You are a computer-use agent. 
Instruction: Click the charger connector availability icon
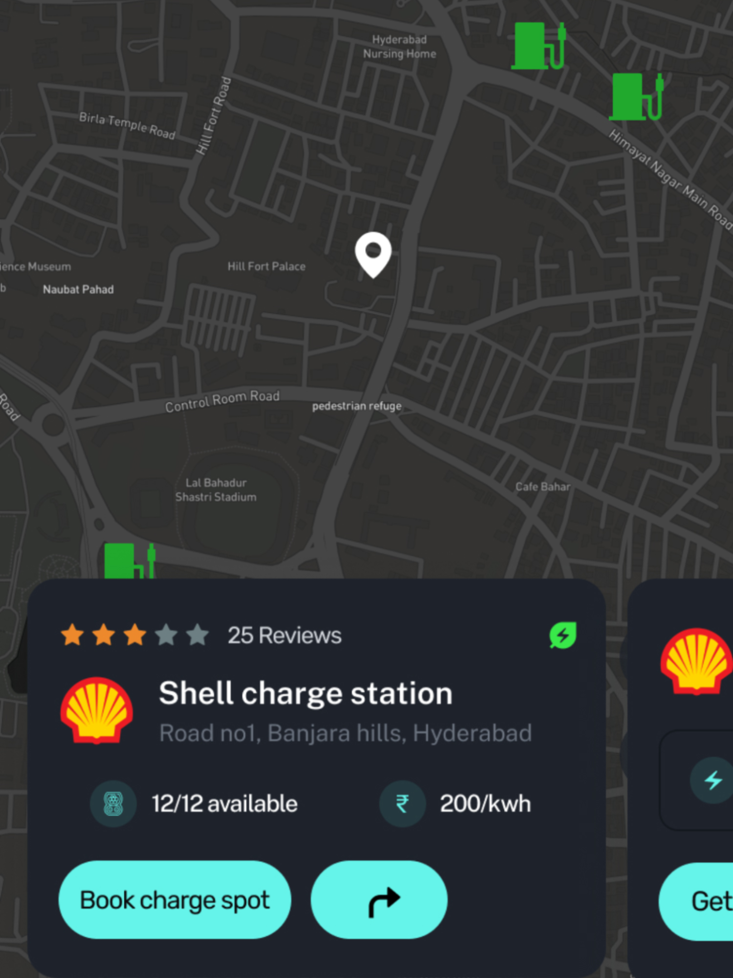point(113,804)
